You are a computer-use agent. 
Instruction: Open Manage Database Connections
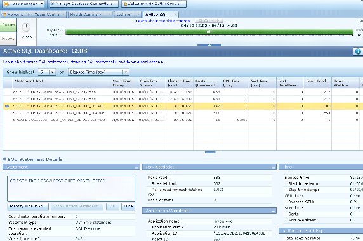coord(84,4)
